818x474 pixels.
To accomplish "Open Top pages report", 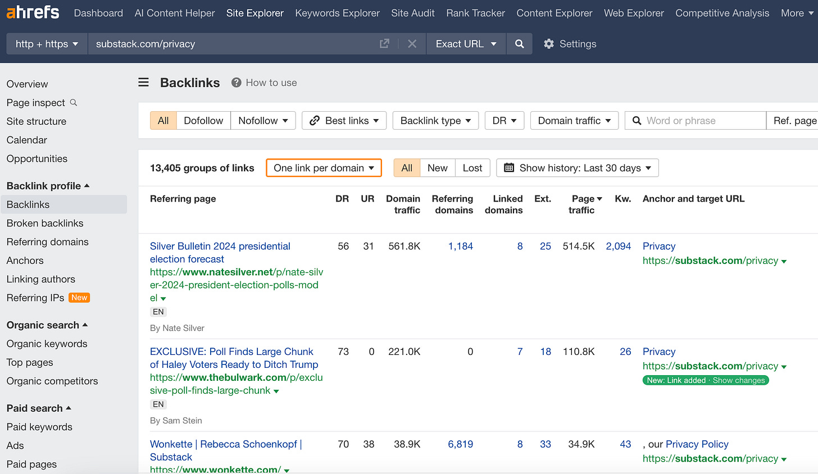I will click(30, 362).
